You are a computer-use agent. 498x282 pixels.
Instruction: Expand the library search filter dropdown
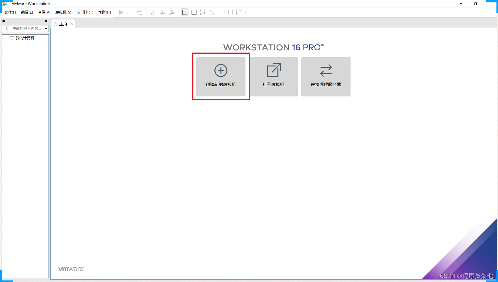tap(46, 28)
